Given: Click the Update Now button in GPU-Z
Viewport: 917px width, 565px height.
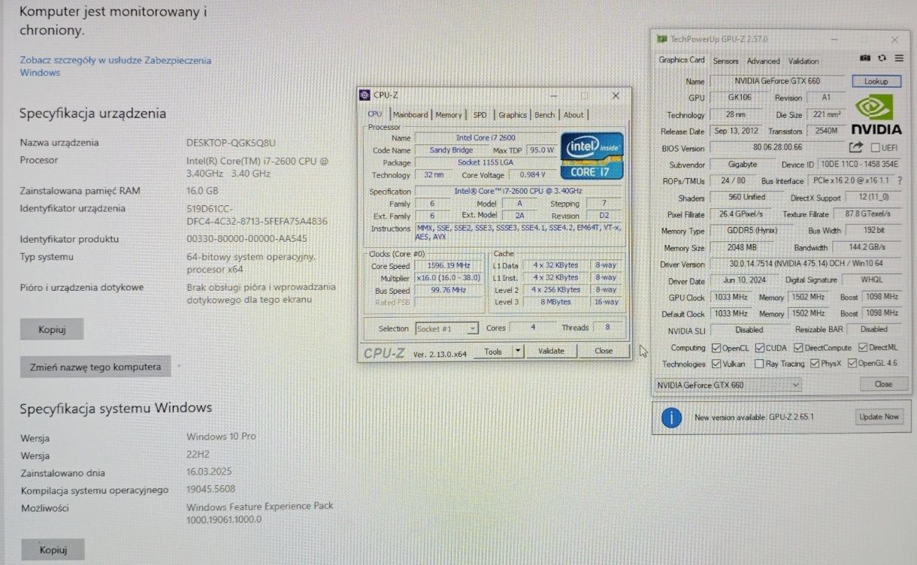Looking at the screenshot, I should click(879, 417).
